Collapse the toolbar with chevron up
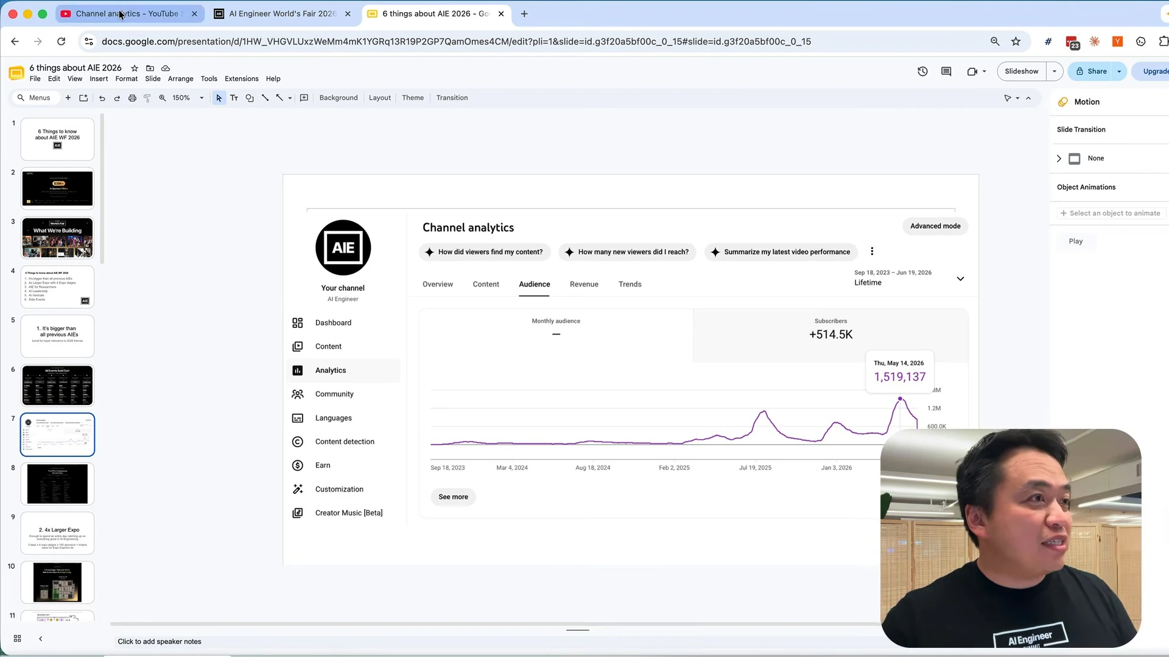 pos(1028,98)
